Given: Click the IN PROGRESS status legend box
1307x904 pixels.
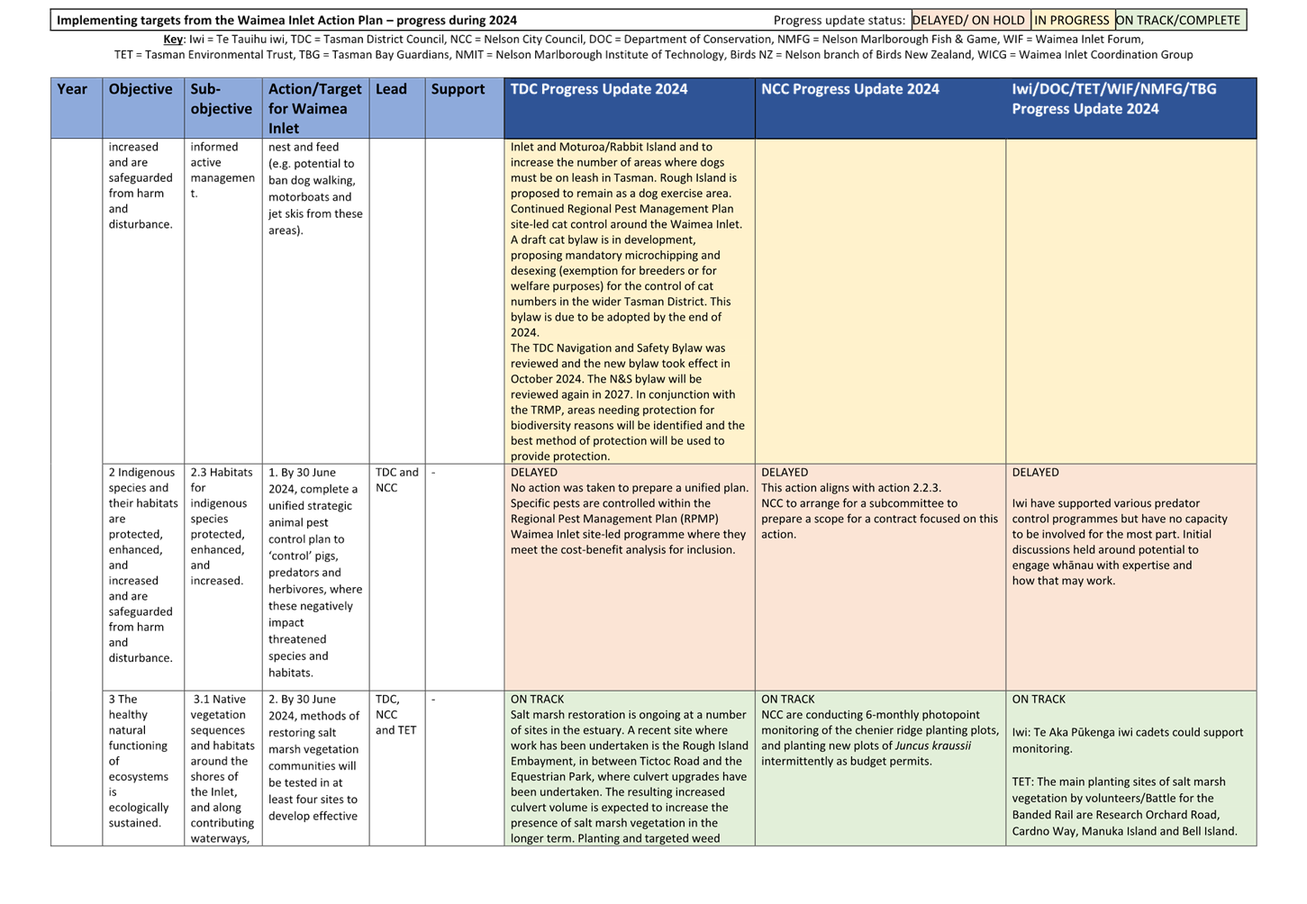Looking at the screenshot, I should 1072,20.
